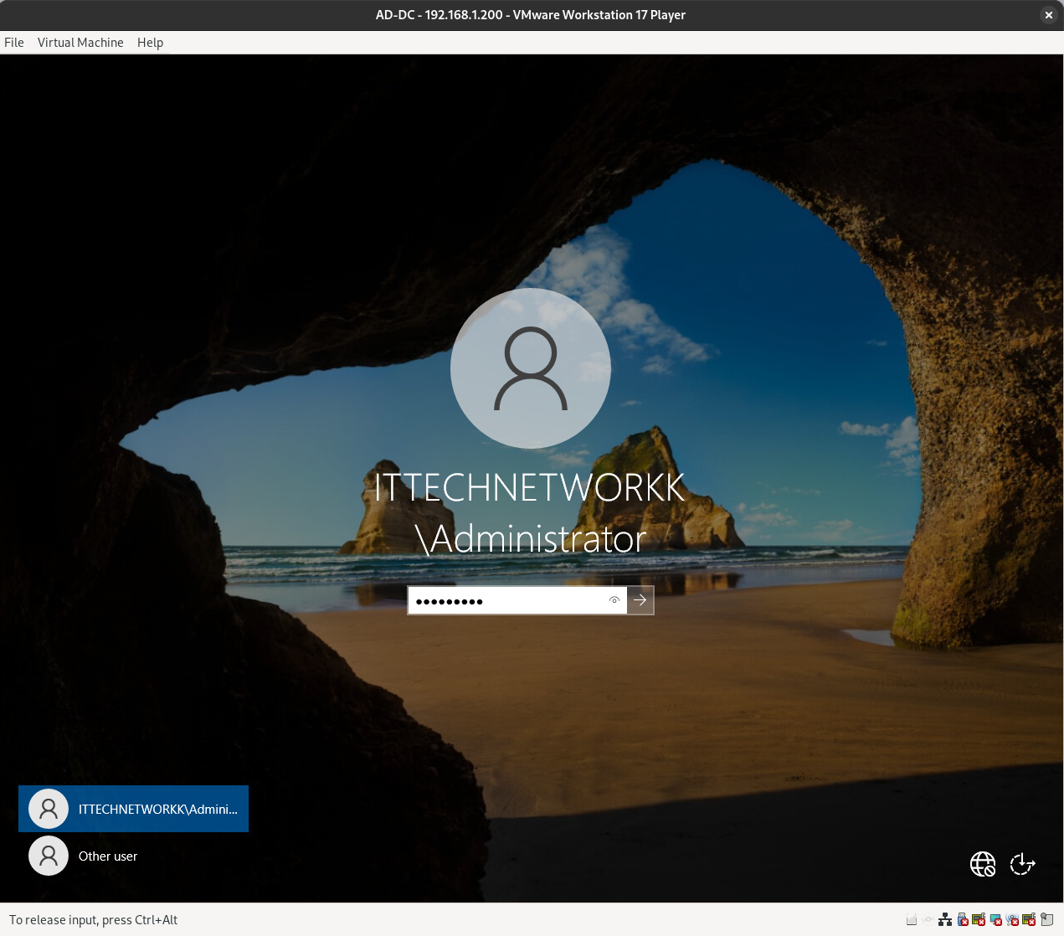Open the Virtual Machine menu
The width and height of the screenshot is (1064, 936).
[x=80, y=43]
